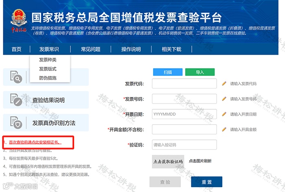
Task: Click note 每份发票每天最多可查验5次
Action: 31,158
